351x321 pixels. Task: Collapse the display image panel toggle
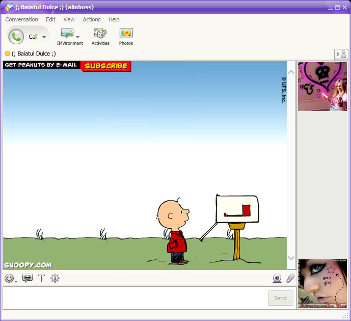click(341, 54)
